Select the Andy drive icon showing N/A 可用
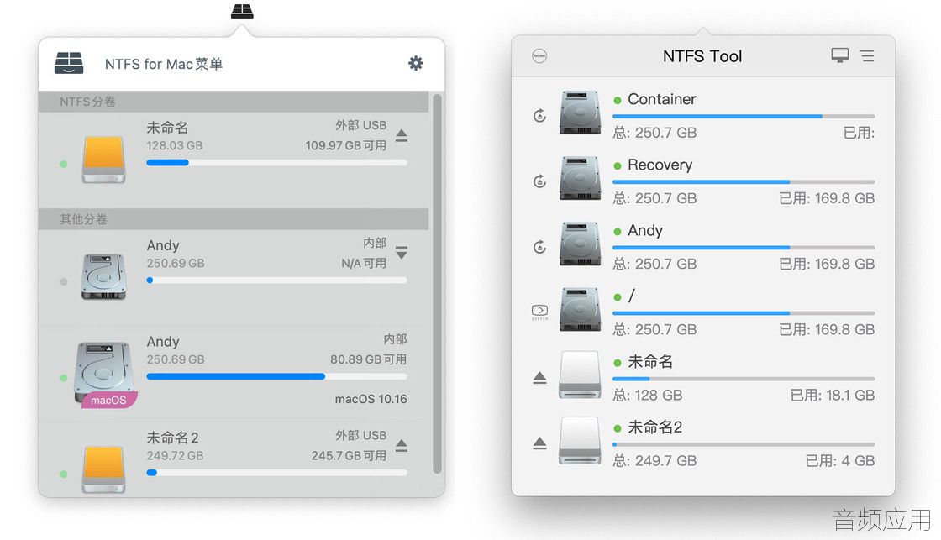The width and height of the screenshot is (941, 540). coord(104,276)
